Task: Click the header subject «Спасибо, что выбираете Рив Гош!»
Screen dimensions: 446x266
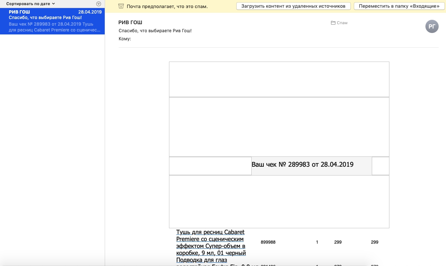Action: (x=155, y=31)
